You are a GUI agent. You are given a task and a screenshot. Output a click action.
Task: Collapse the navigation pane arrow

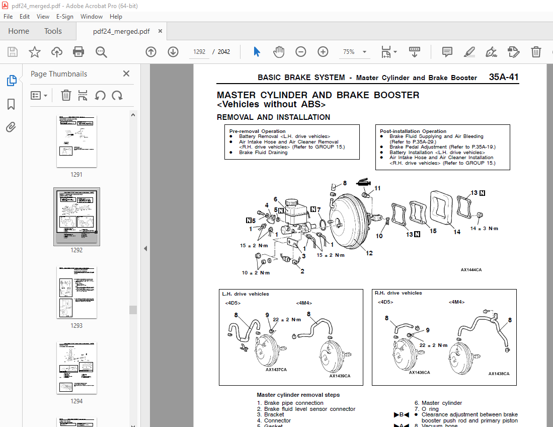145,248
